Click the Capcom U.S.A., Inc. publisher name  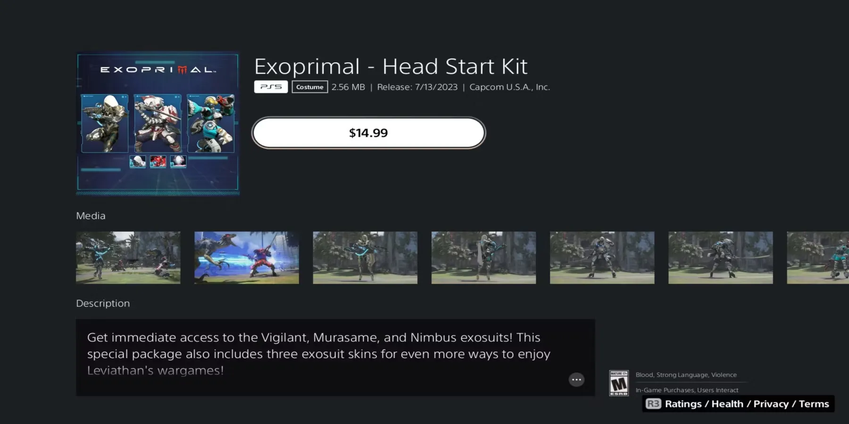coord(510,87)
